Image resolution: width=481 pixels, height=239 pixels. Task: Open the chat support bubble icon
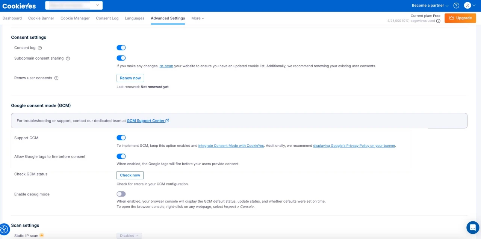tap(473, 228)
